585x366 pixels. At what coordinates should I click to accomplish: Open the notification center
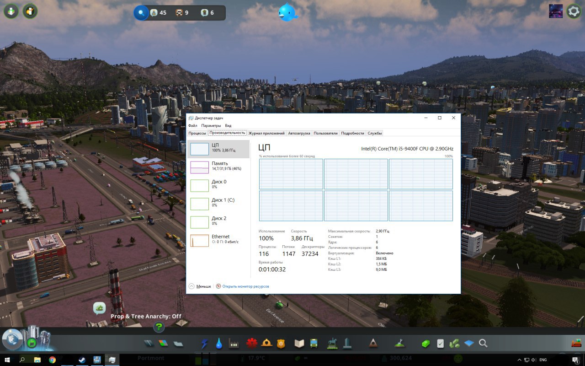tap(575, 360)
